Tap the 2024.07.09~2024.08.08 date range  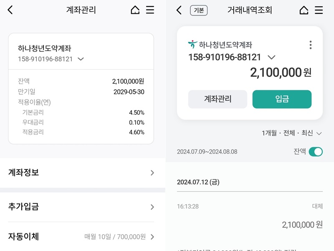tap(207, 152)
